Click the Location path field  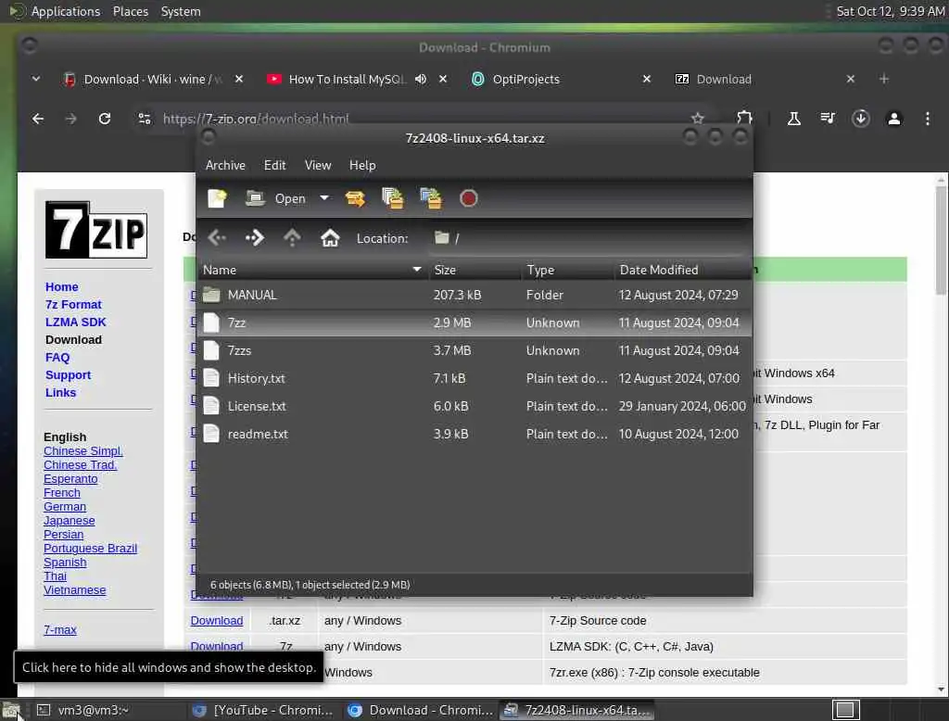[x=587, y=238]
